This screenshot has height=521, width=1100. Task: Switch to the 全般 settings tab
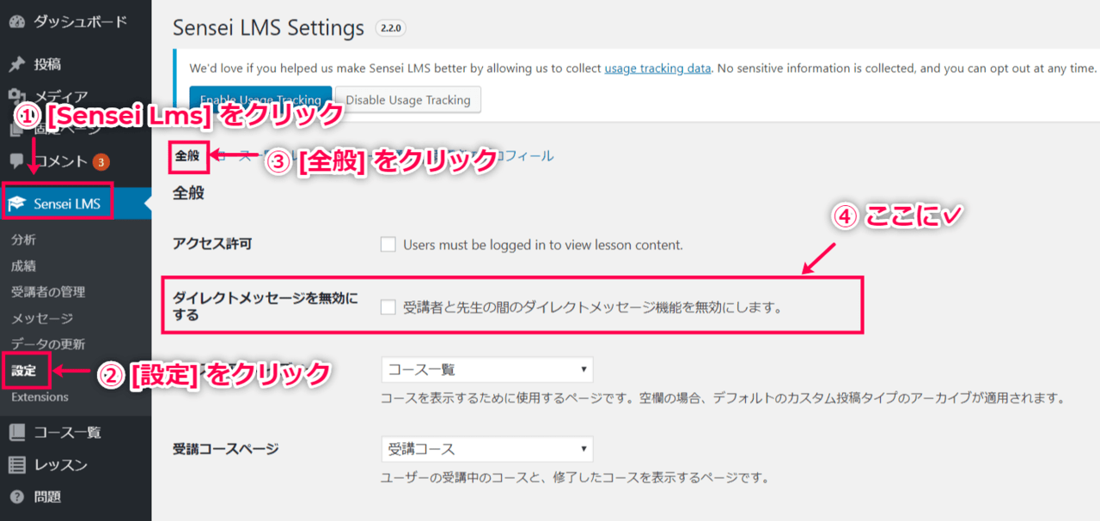(x=187, y=156)
